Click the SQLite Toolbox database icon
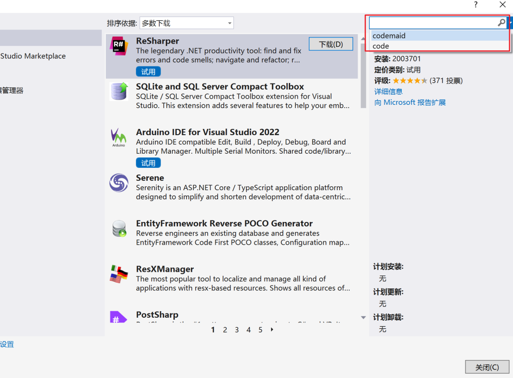This screenshot has height=378, width=513. pos(119,92)
